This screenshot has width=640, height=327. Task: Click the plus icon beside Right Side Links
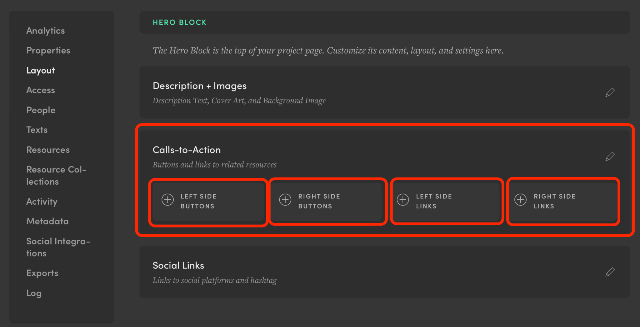pos(520,200)
